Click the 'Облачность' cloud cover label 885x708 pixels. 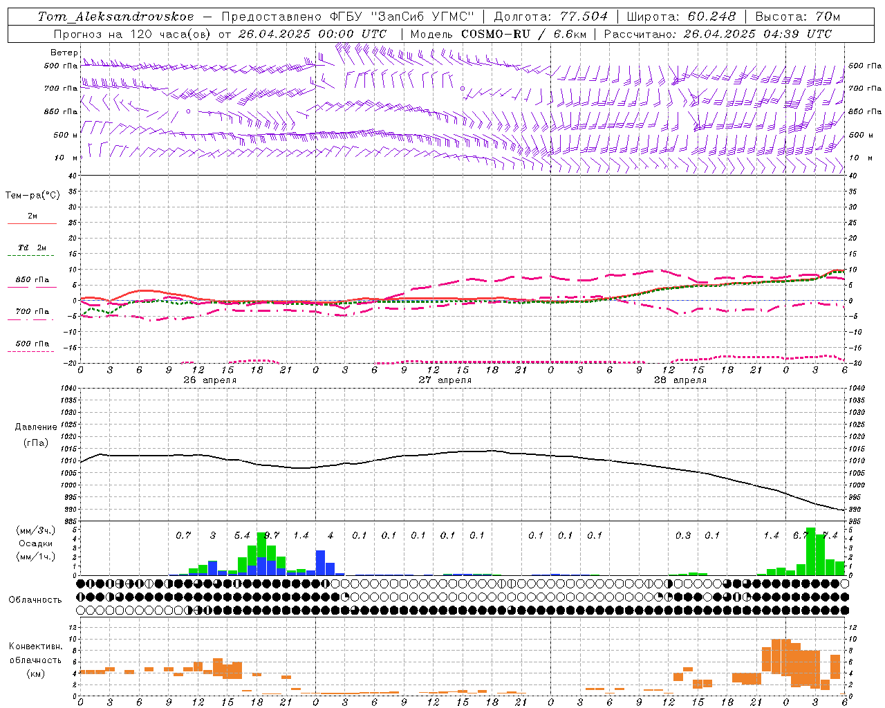pyautogui.click(x=35, y=599)
